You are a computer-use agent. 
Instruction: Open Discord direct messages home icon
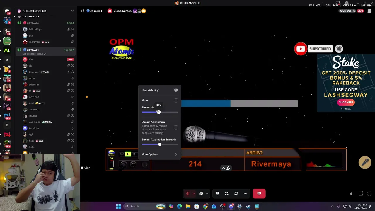[7, 11]
